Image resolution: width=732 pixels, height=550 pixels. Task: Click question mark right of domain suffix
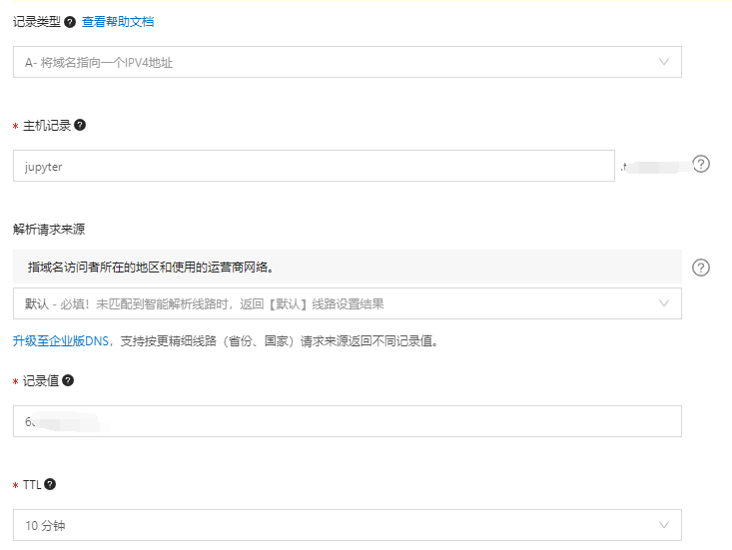pyautogui.click(x=701, y=165)
